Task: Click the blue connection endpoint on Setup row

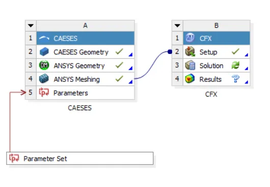Action: pos(170,51)
